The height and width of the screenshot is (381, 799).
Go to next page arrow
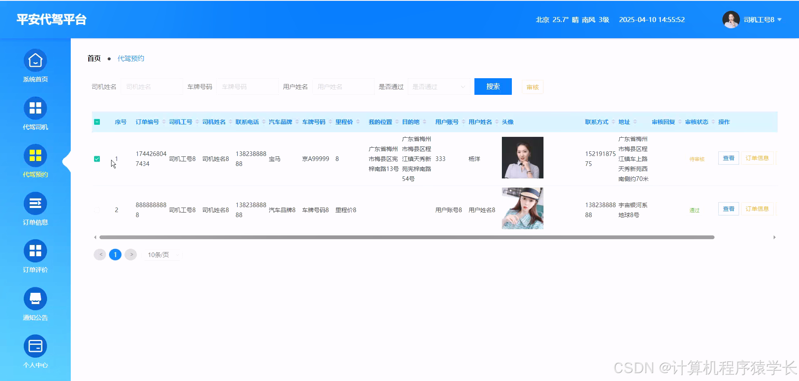[x=131, y=255]
